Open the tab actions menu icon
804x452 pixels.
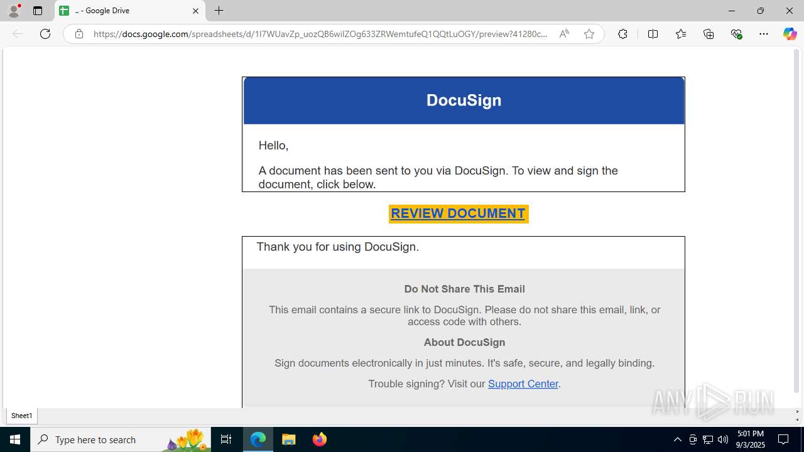pyautogui.click(x=38, y=11)
